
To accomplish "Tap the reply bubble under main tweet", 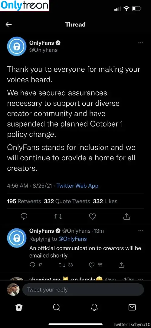I will click(24, 216).
